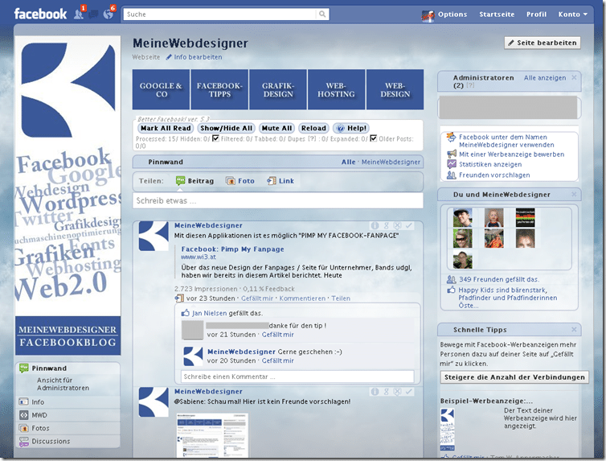Click Teilen on first post
606x461 pixels.
point(341,298)
